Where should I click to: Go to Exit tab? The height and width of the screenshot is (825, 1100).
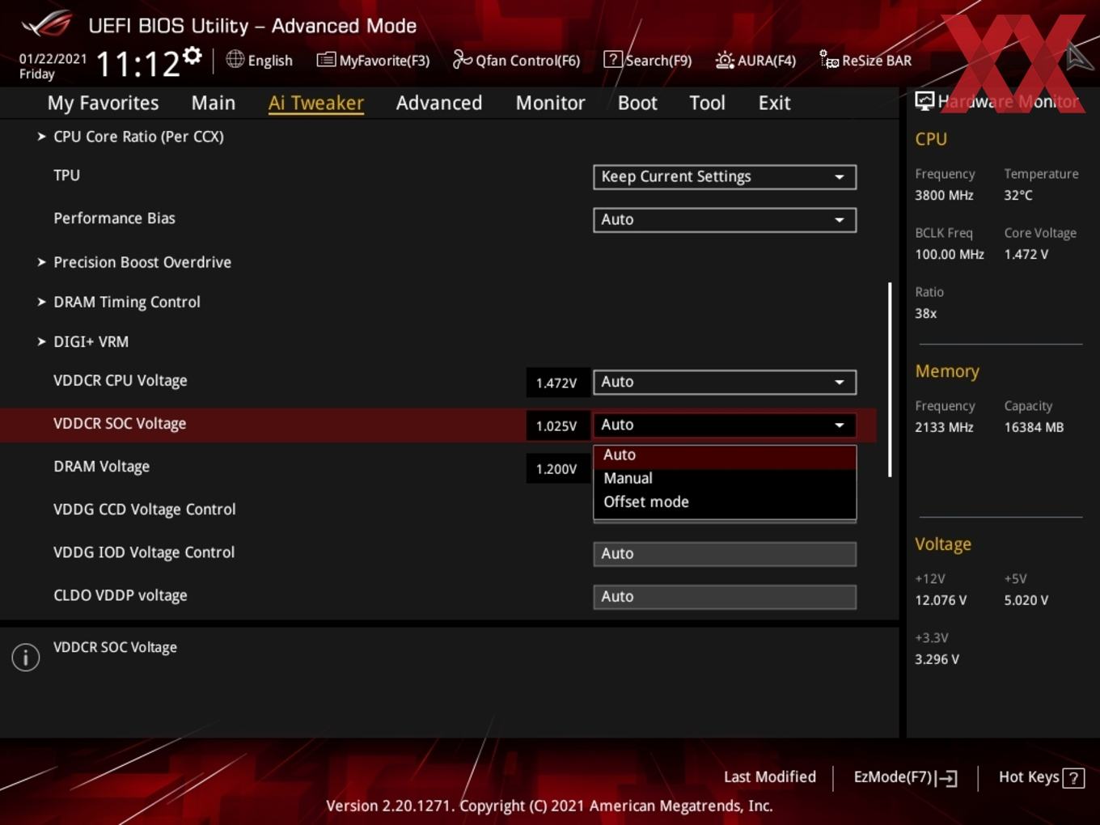tap(774, 103)
